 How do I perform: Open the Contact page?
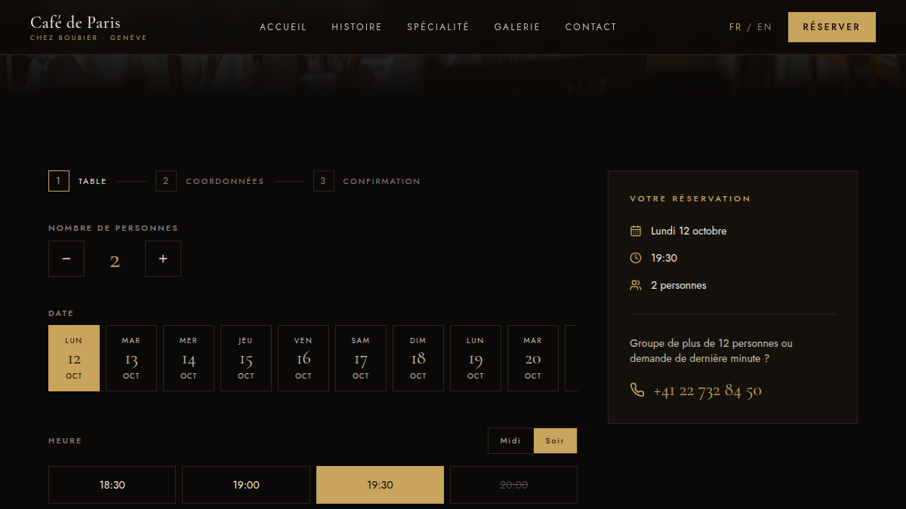(591, 27)
